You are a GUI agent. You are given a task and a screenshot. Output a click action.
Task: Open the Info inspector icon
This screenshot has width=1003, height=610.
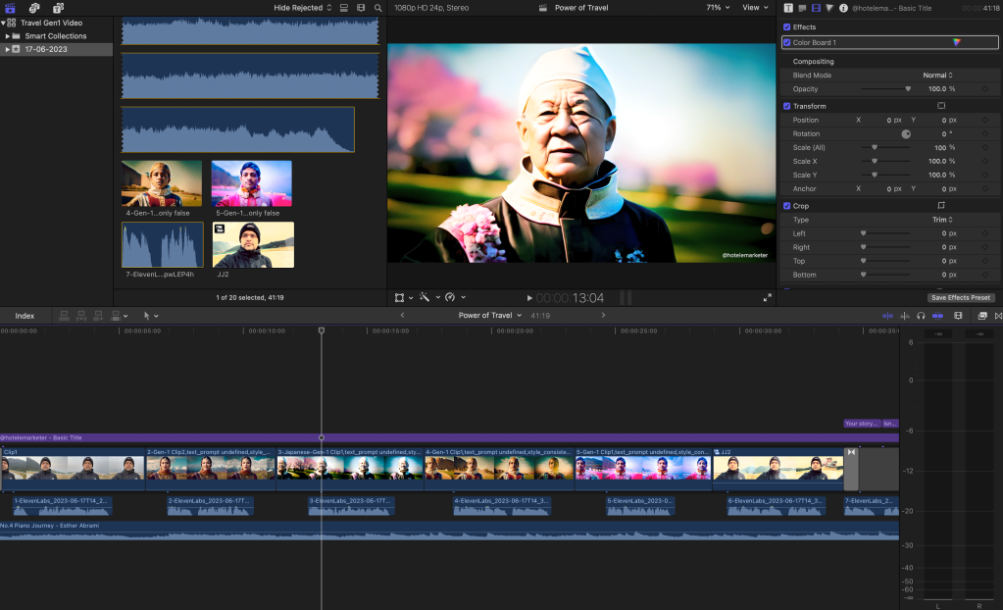[x=843, y=8]
